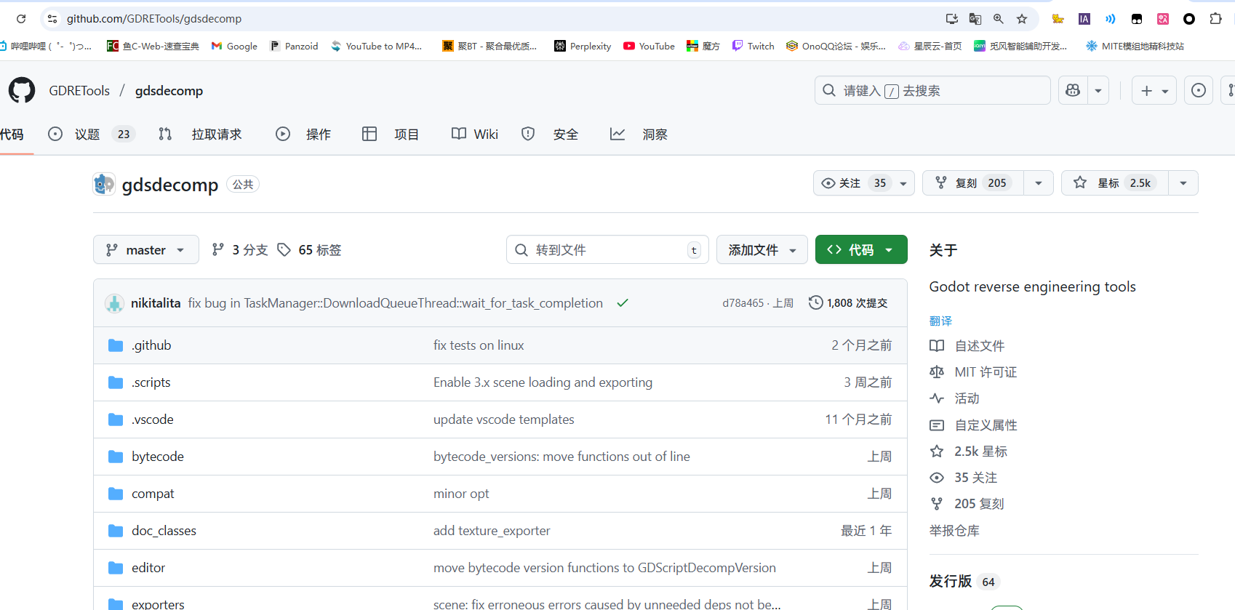This screenshot has width=1235, height=610.
Task: Open the issues inbox circle icon
Action: point(1198,91)
